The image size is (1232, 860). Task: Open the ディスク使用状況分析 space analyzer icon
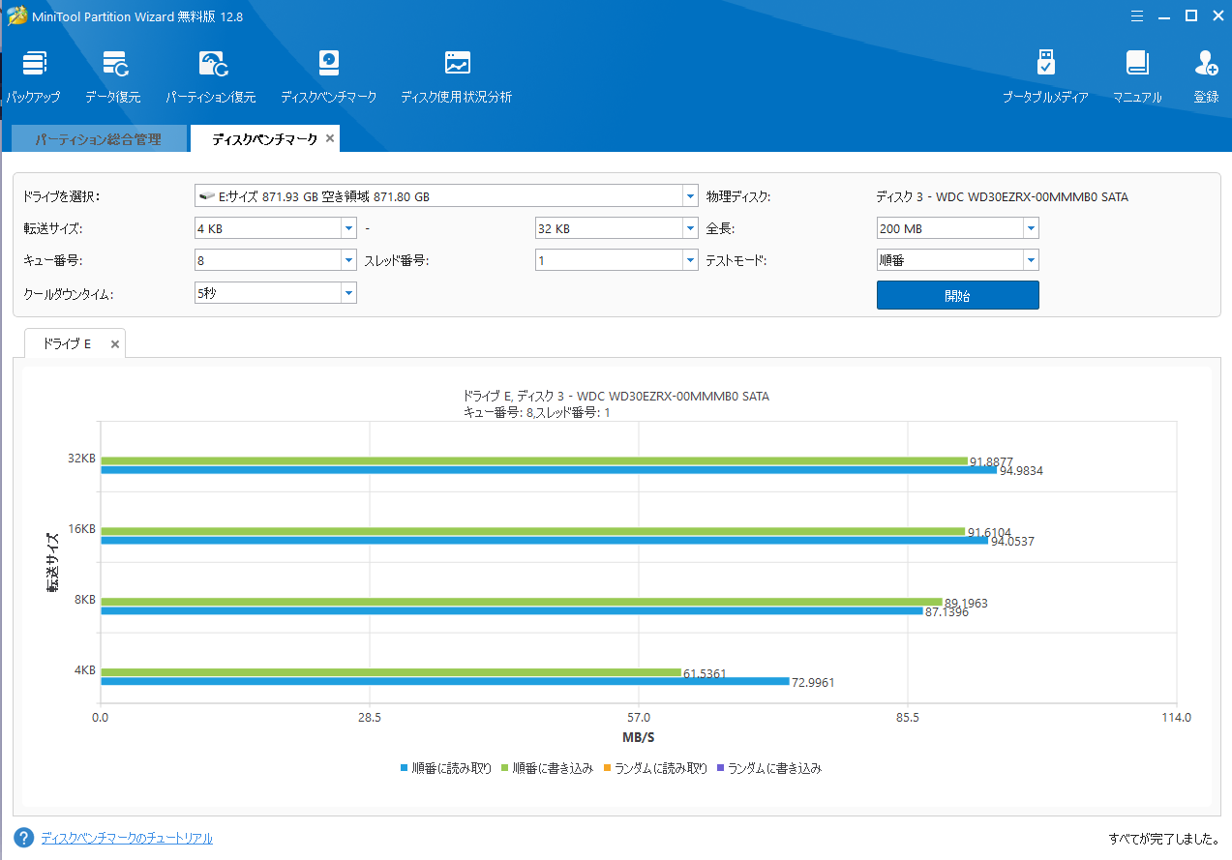[457, 65]
